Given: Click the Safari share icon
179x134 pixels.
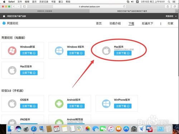Looking at the screenshot, I should click(168, 6).
